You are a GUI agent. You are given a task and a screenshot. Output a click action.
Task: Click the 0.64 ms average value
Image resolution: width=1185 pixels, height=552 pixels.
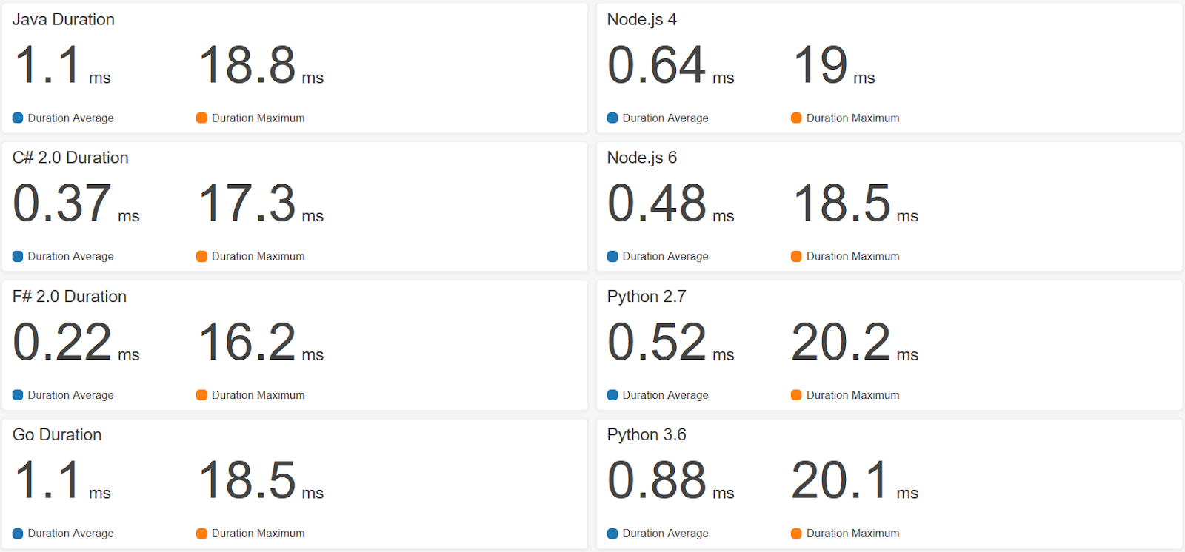tap(656, 65)
